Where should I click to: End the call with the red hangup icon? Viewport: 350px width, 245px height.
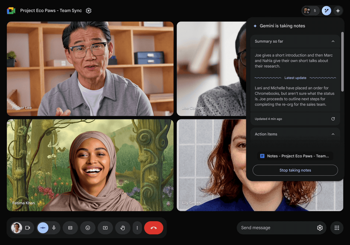pos(153,228)
